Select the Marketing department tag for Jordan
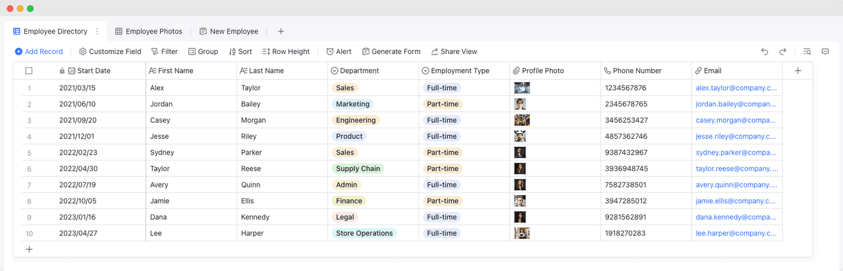 click(352, 104)
